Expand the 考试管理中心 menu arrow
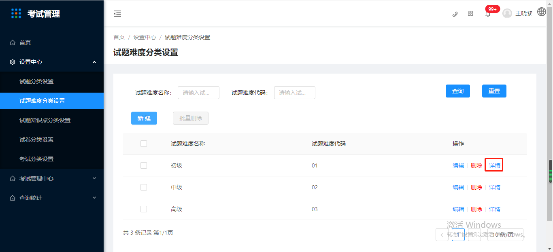Viewport: 553px width, 252px height. pos(94,178)
